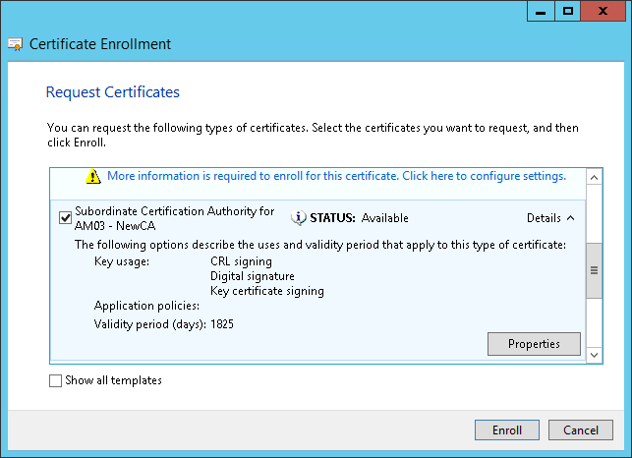Click the status information icon

300,218
